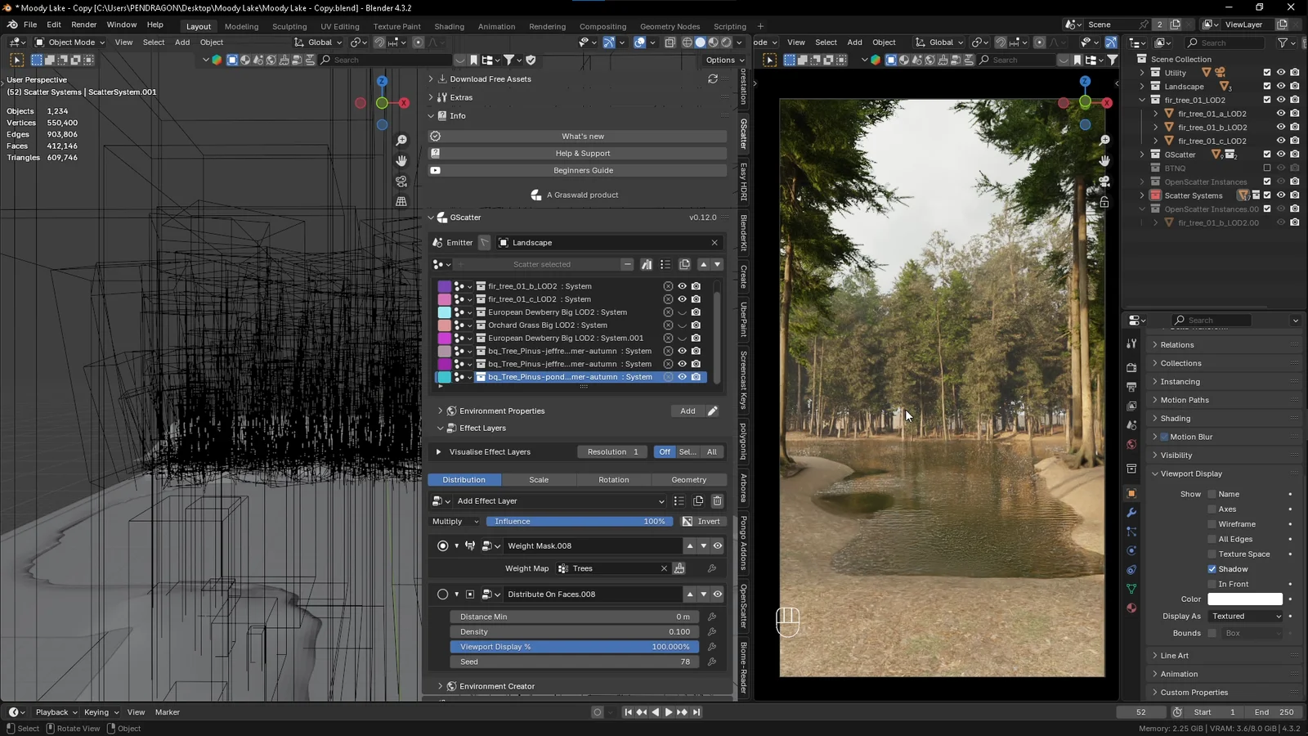Enable the Wireframe checkbox under Viewport Display
The image size is (1308, 736).
(x=1213, y=523)
